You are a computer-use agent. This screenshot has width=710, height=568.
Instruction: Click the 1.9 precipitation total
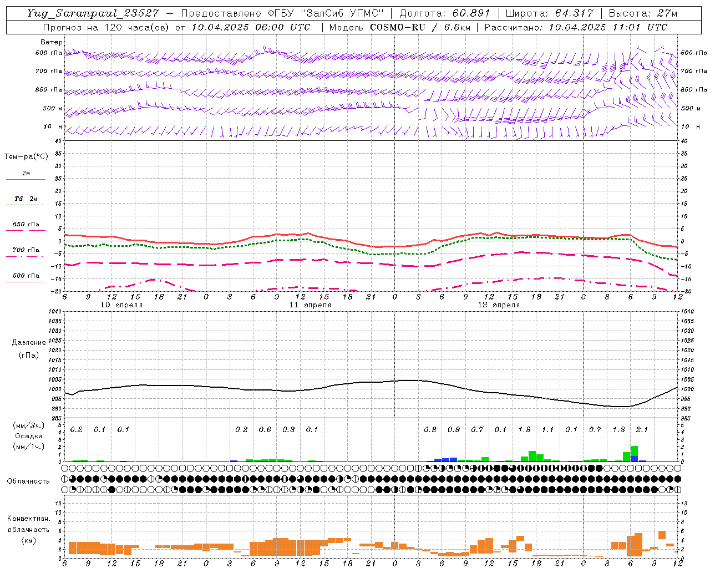(x=524, y=429)
